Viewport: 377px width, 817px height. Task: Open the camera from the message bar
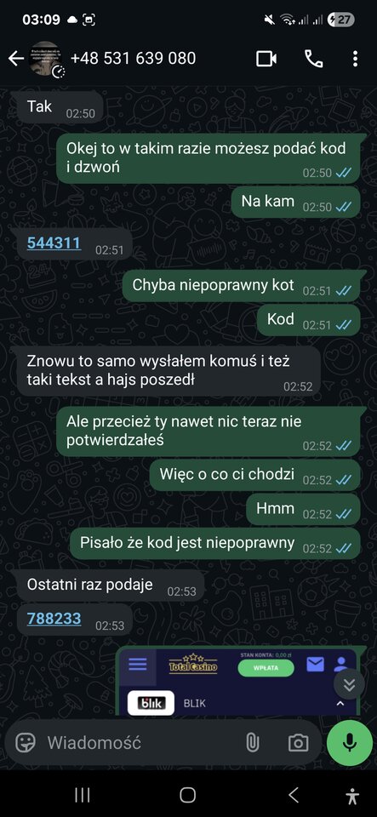(298, 742)
